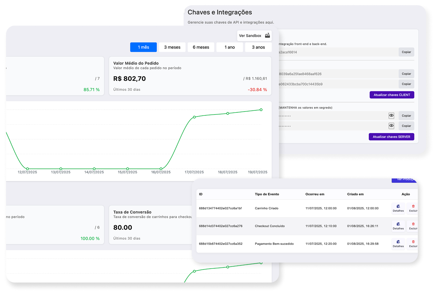The image size is (440, 296).
Task: Click the / R$ 1.160,61 comparison value
Action: (x=255, y=78)
